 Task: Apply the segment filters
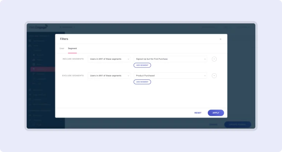pos(216,113)
